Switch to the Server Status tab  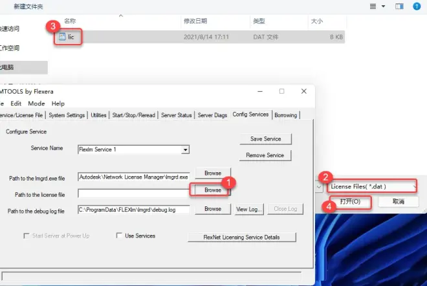pyautogui.click(x=176, y=115)
